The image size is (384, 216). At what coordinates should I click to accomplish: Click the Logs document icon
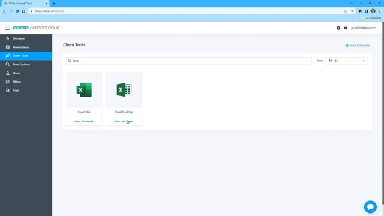coord(8,91)
